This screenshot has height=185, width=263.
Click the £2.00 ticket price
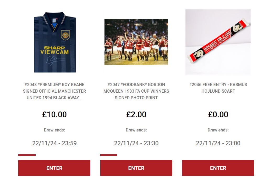(x=136, y=114)
